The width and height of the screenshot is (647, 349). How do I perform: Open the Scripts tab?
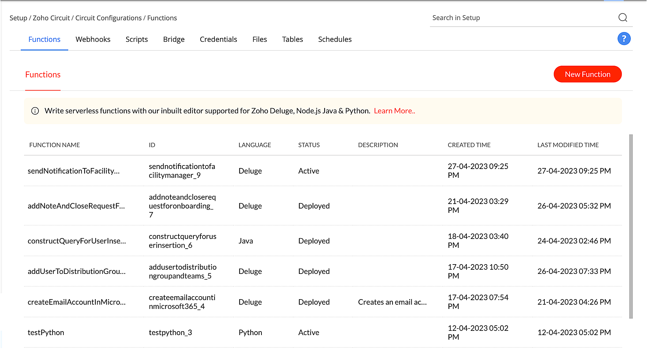(137, 39)
